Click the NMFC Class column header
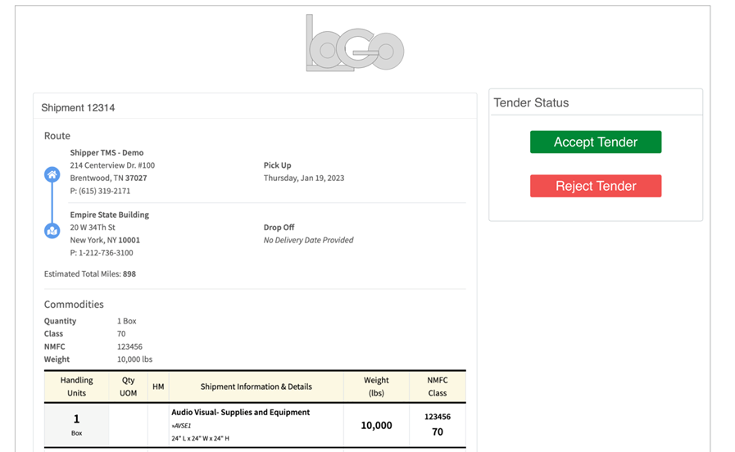 point(438,386)
